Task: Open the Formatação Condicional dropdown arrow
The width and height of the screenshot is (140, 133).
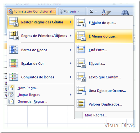Action: (x=54, y=11)
